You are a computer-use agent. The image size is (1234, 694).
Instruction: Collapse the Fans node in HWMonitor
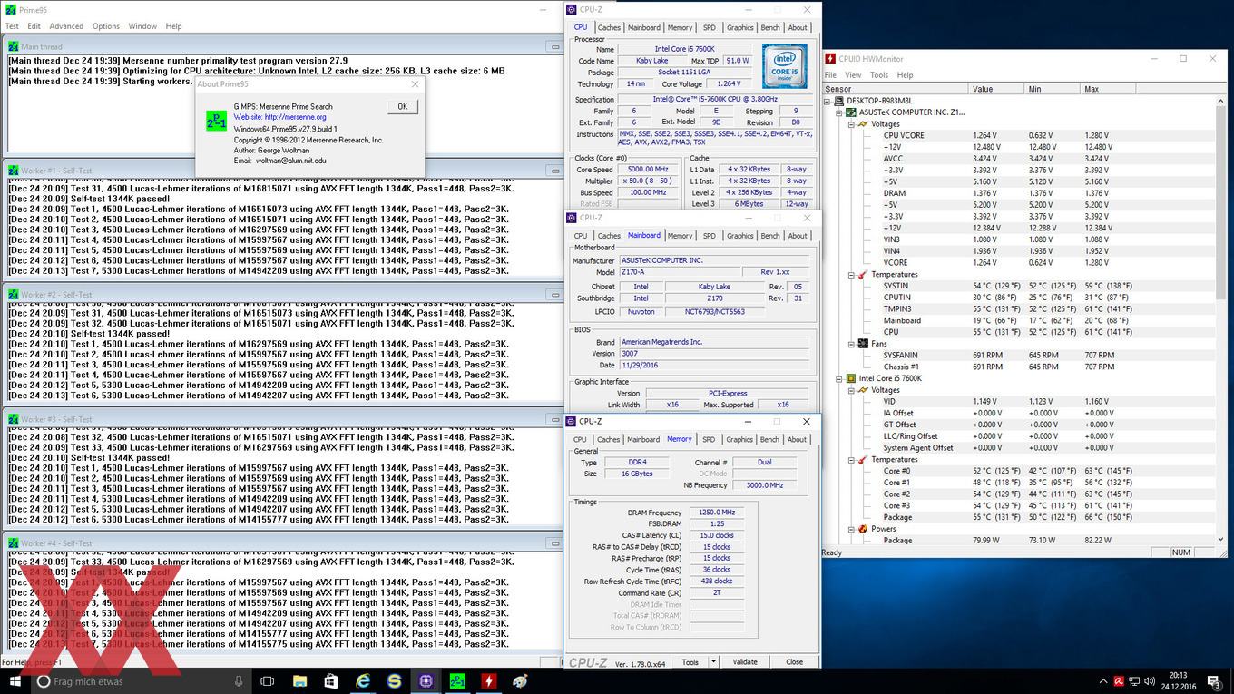[x=851, y=344]
